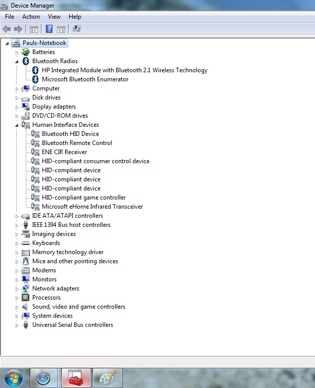Expand the Network adapters category
The image size is (315, 388).
17,289
